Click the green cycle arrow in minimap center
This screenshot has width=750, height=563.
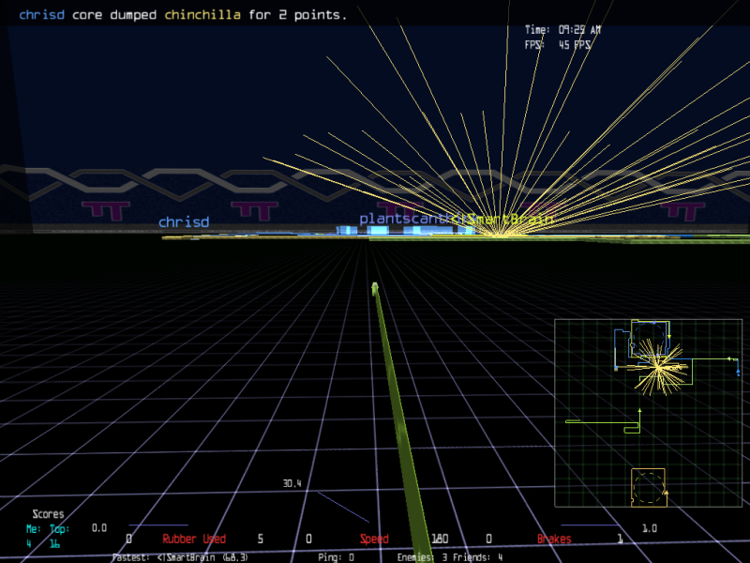(640, 411)
